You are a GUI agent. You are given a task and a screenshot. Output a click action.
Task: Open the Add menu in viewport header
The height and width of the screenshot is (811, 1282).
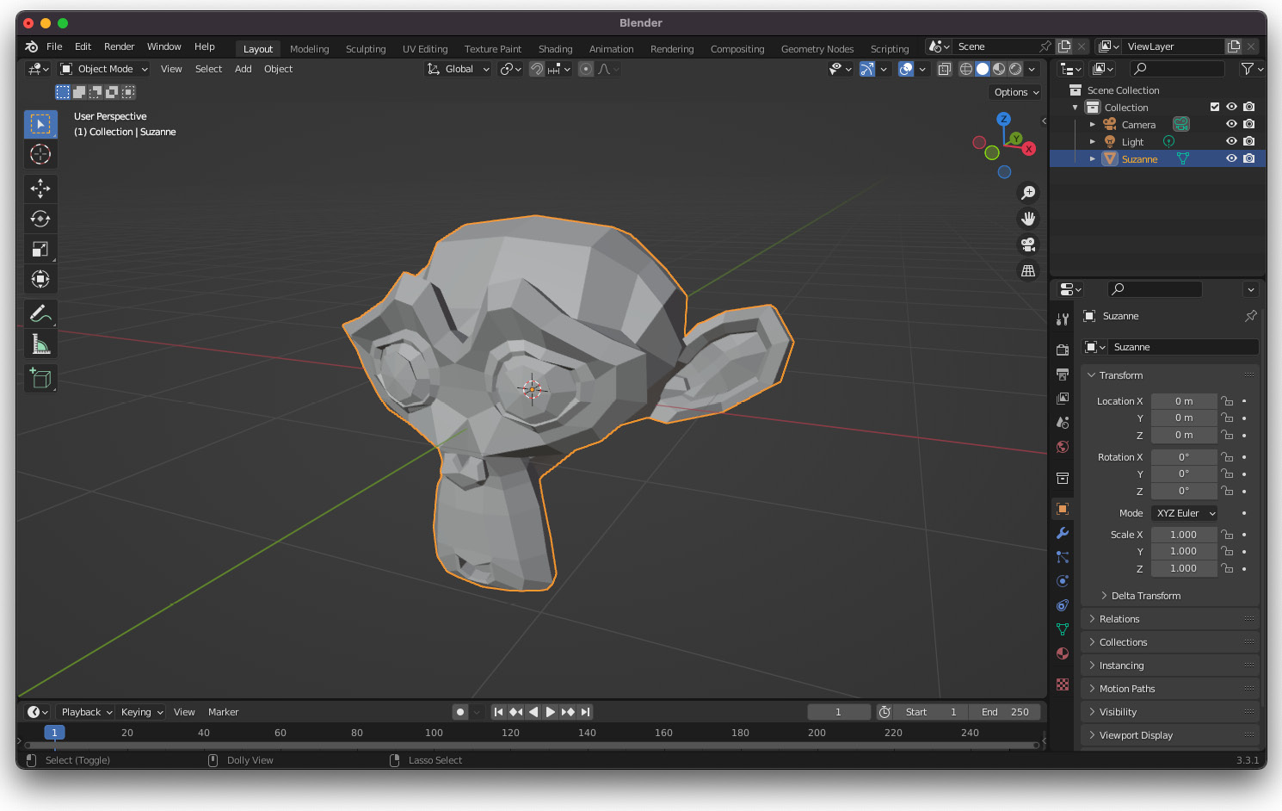[243, 69]
